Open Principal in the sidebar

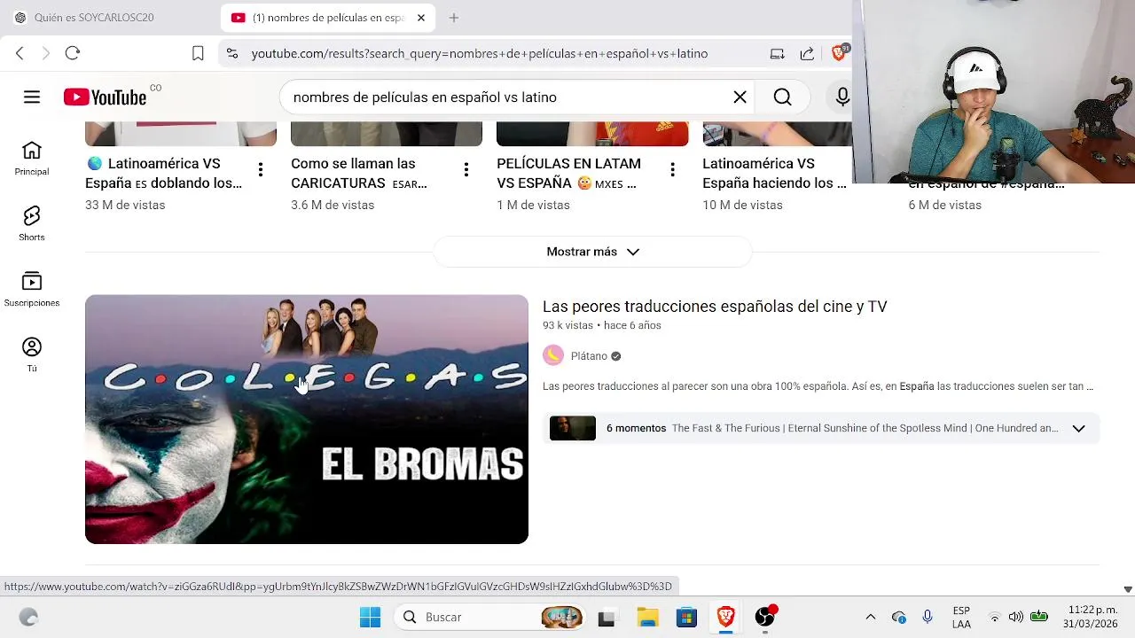click(x=32, y=159)
